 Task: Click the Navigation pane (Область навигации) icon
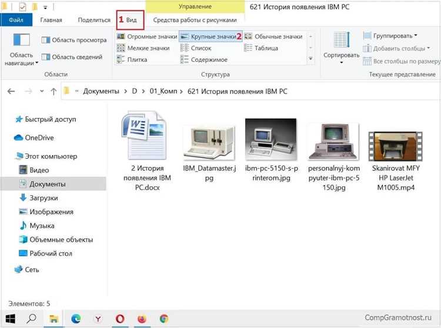coord(21,40)
